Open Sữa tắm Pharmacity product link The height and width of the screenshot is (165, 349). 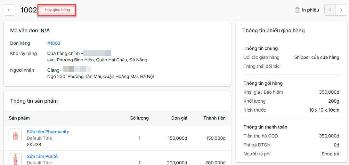click(x=48, y=132)
